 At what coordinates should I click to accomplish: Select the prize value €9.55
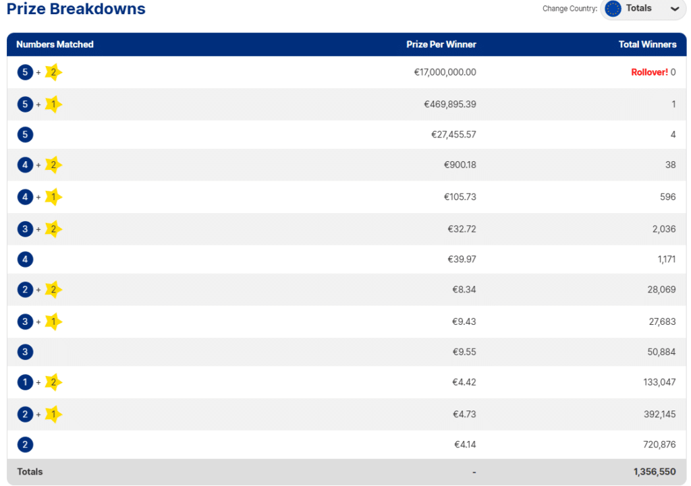(464, 352)
